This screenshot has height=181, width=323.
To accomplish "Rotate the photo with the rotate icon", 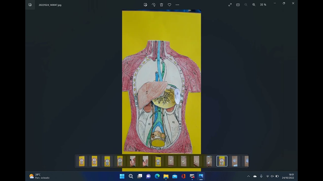I will [x=153, y=5].
